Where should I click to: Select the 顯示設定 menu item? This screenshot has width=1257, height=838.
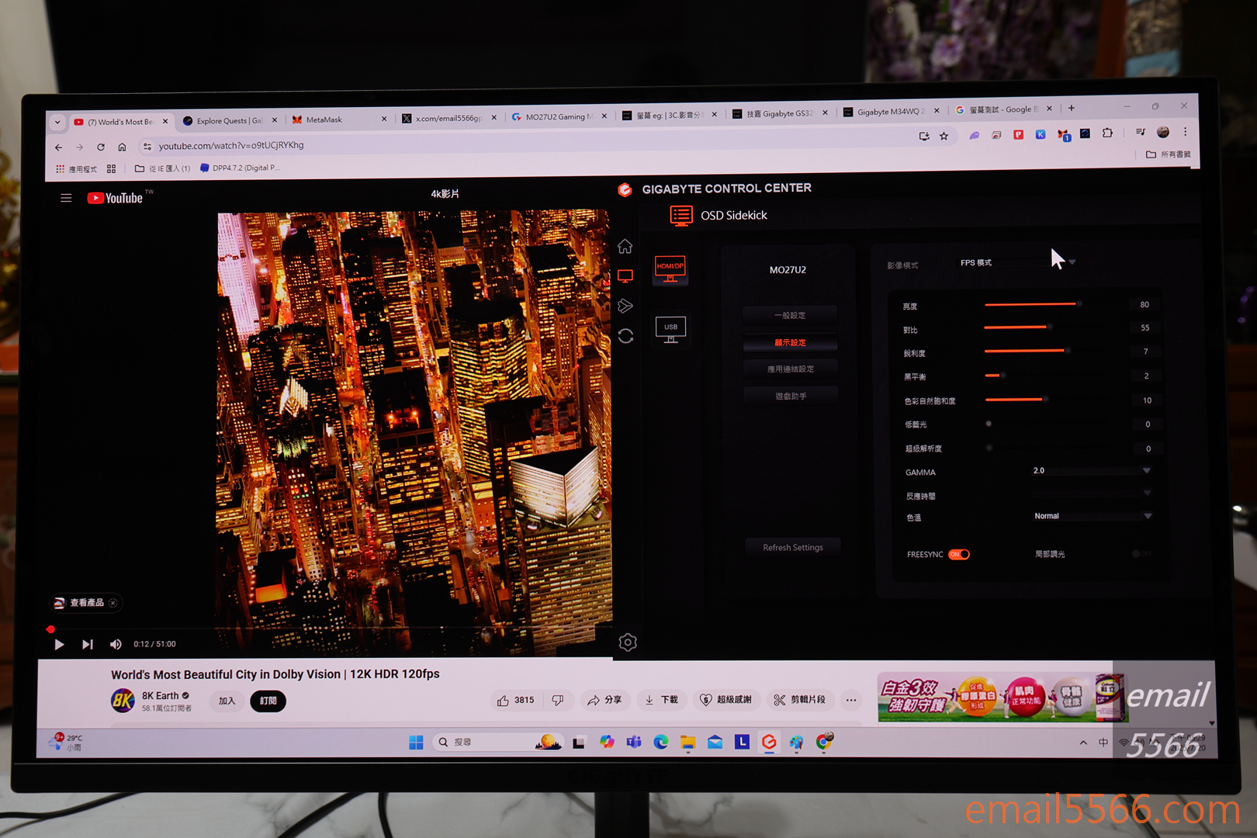[x=790, y=342]
